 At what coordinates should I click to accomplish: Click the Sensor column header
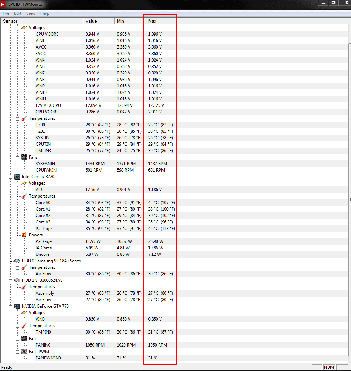[42, 21]
